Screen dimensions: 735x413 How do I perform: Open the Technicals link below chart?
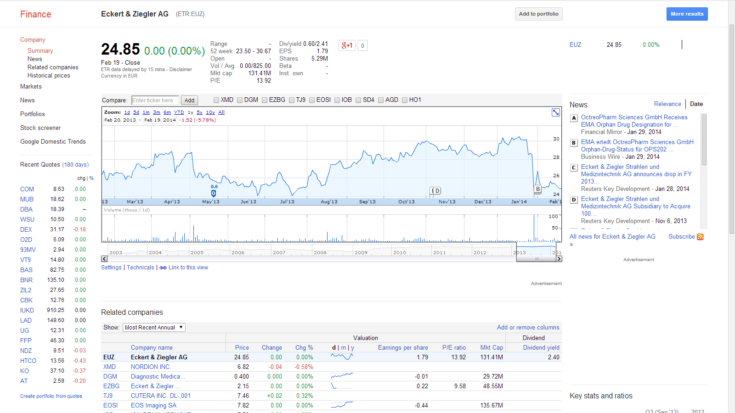tap(141, 268)
